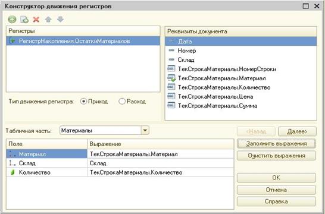
Task: Click the Поле column header
Action: point(46,144)
